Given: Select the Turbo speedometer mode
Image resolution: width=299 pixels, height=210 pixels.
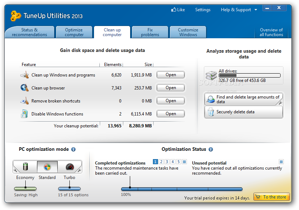Looking at the screenshot, I should pyautogui.click(x=70, y=167).
